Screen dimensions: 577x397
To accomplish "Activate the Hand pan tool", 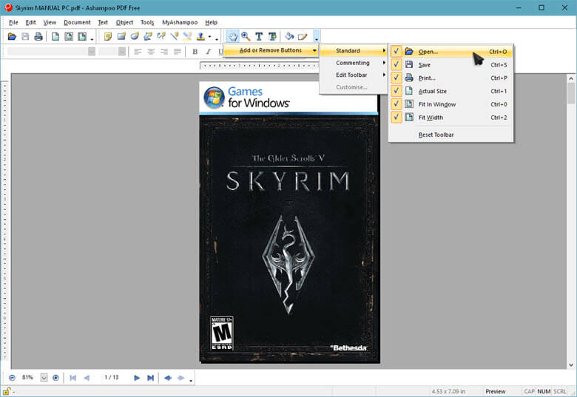I will [232, 36].
